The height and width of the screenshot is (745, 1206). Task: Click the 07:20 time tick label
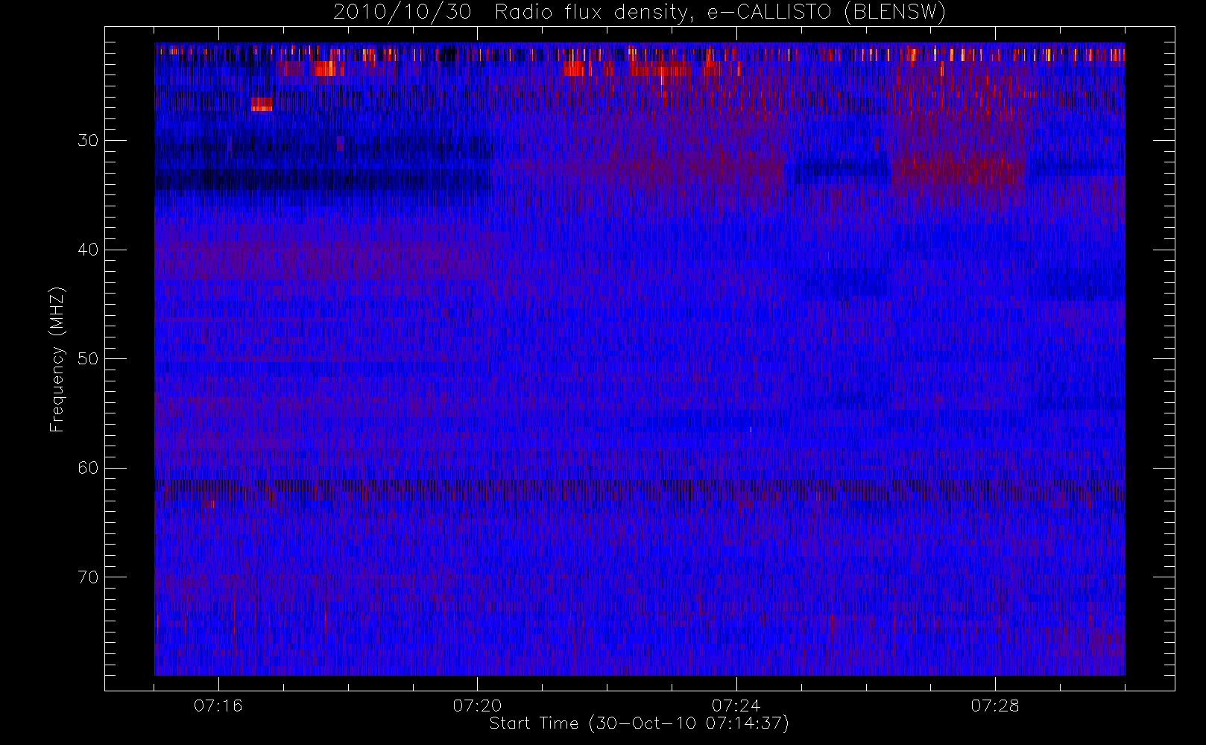tap(477, 706)
